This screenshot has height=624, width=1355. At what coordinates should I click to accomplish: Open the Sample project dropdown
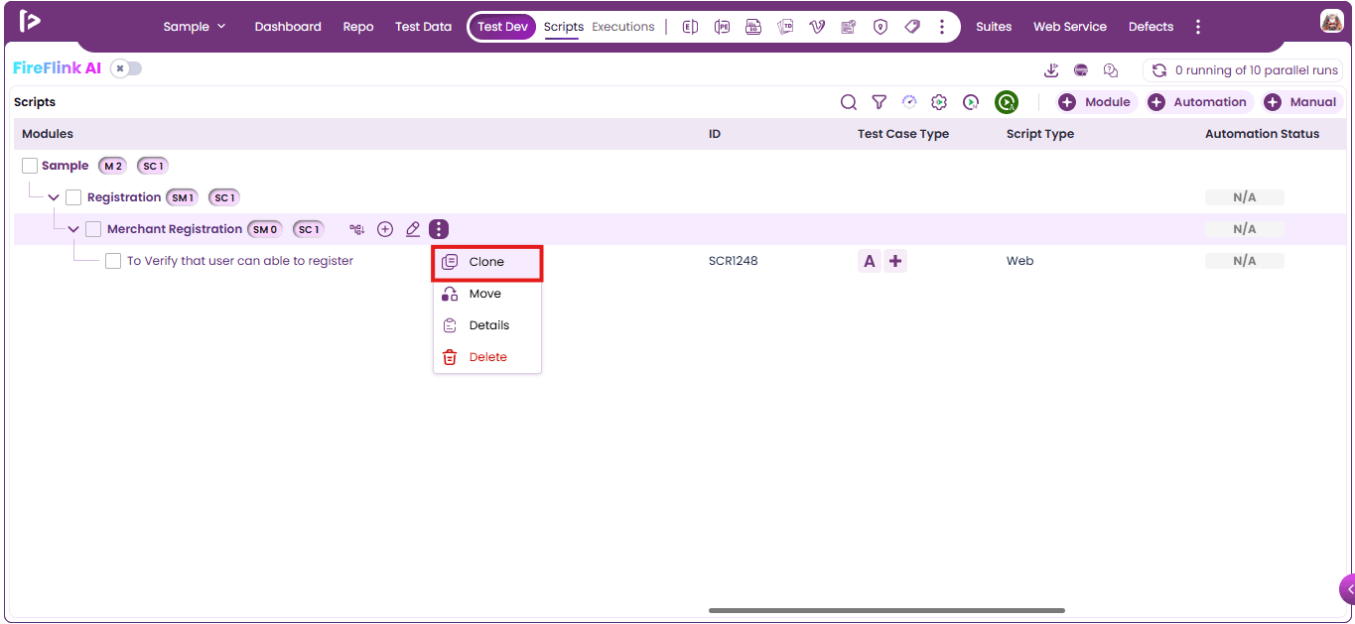click(195, 27)
